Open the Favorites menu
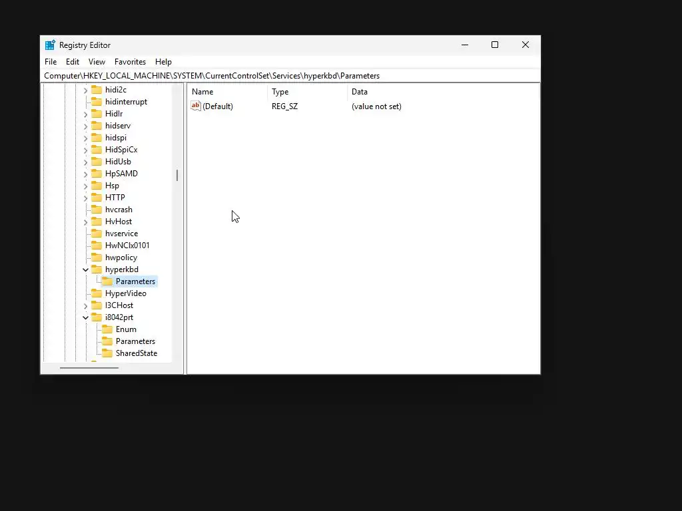The image size is (682, 511). [130, 62]
